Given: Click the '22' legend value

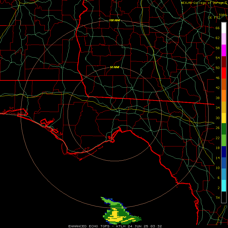Looking at the screenshot, I should coord(218,138).
